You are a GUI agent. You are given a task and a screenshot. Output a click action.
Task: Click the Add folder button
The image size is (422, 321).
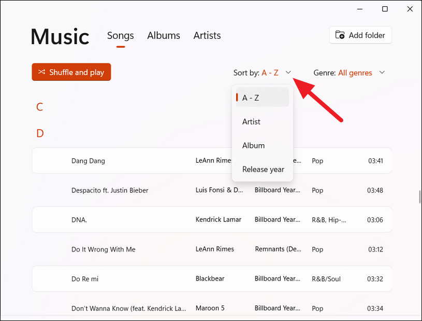361,35
